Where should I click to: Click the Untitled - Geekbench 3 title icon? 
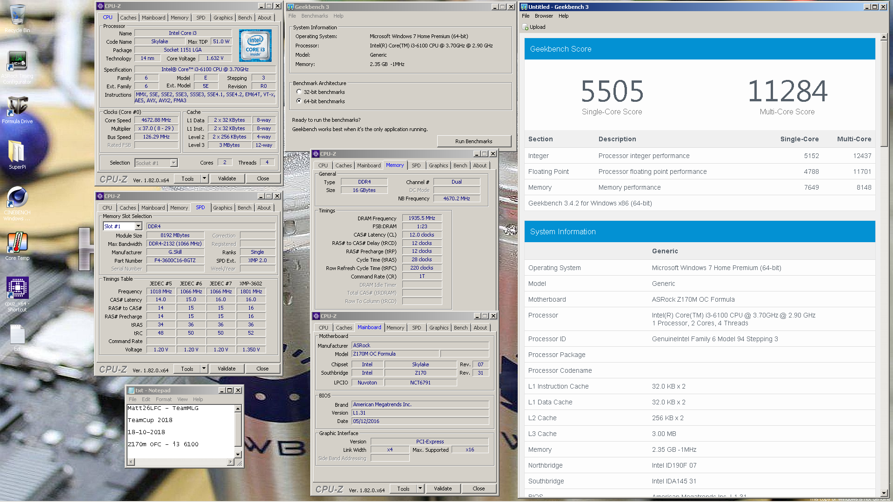coord(524,7)
